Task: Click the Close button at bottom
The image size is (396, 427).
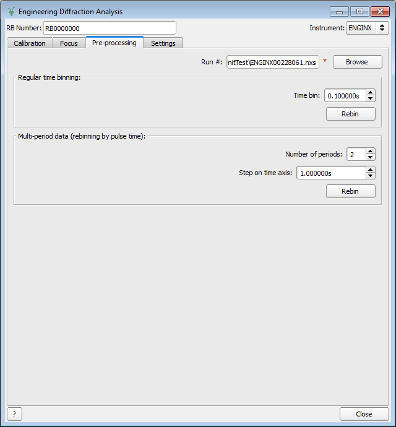Action: coord(364,414)
